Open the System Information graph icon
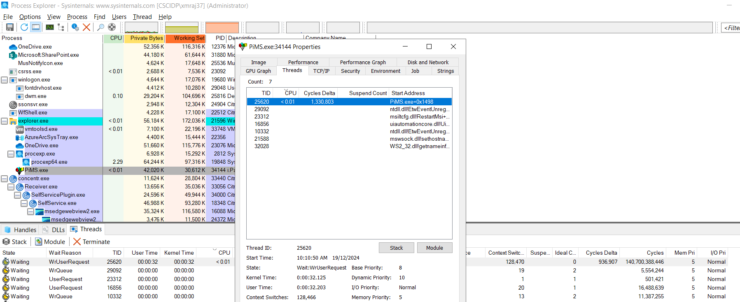 [x=50, y=27]
